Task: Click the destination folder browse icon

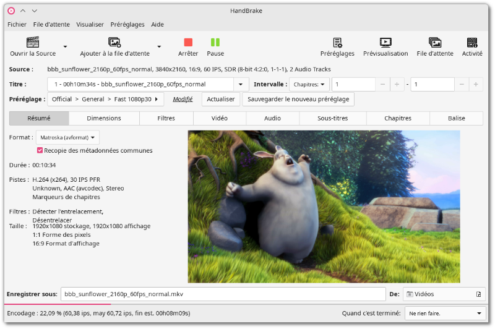Action: (478, 294)
